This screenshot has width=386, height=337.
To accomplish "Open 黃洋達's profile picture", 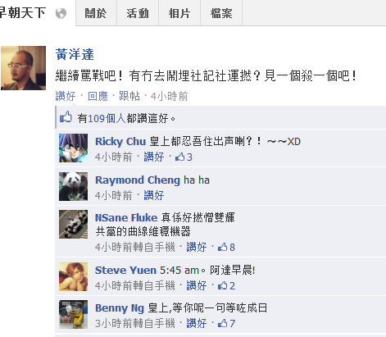I will [23, 68].
